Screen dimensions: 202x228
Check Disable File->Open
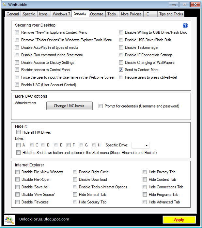pyautogui.click(x=17, y=180)
